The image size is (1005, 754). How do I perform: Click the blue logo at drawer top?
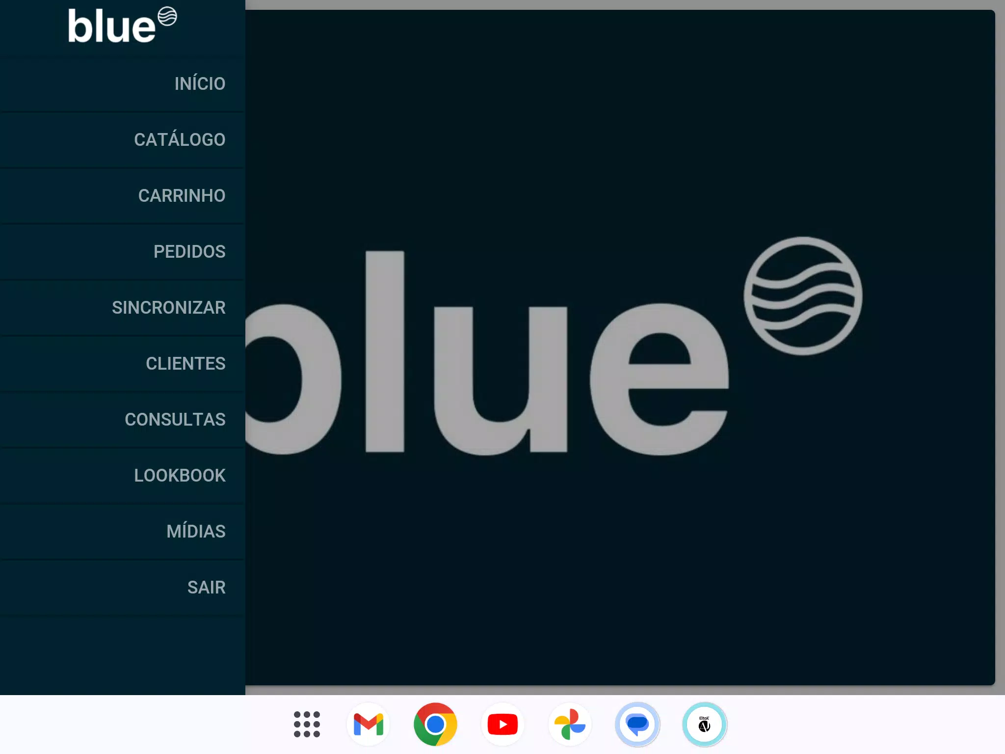coord(122,25)
